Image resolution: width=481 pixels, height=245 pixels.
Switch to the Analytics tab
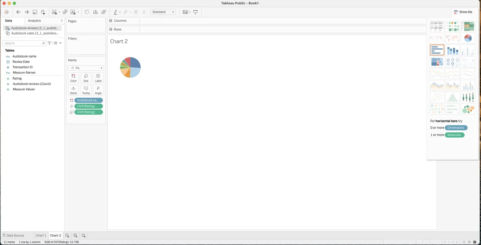[35, 21]
